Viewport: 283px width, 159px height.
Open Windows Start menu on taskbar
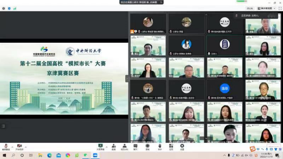[4, 155]
